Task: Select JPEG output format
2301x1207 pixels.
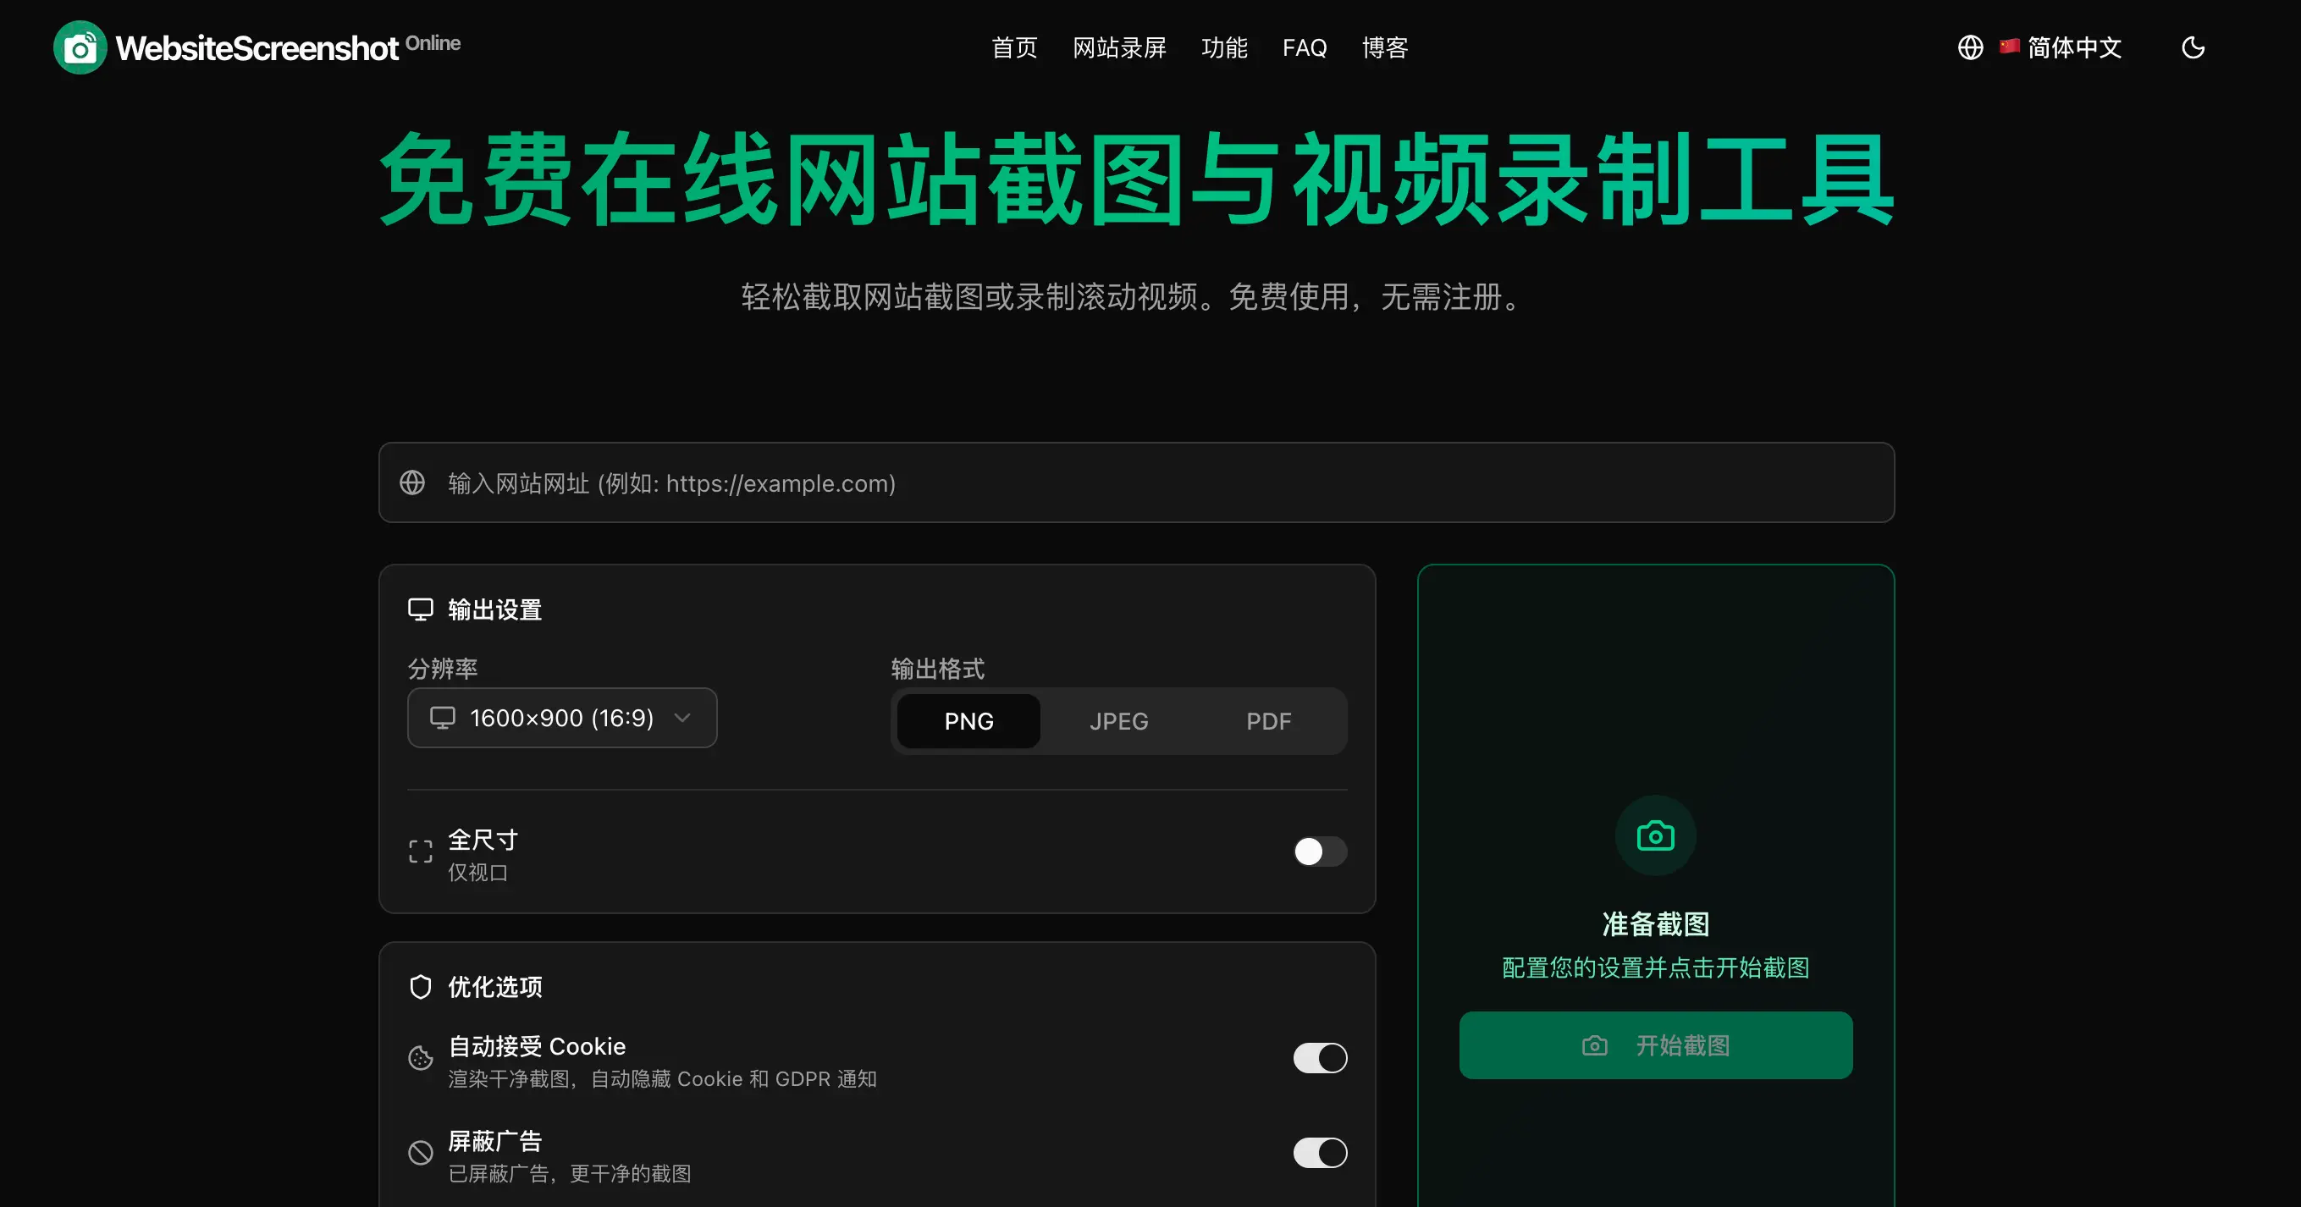Action: (1118, 721)
